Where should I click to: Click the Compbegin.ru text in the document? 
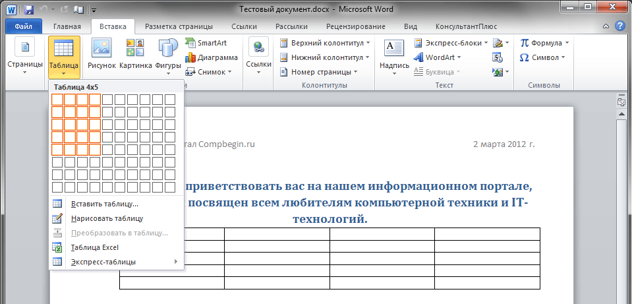[x=227, y=144]
